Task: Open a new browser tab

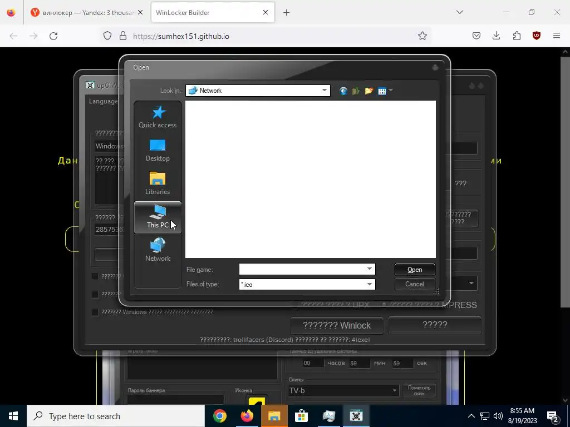Action: (287, 13)
